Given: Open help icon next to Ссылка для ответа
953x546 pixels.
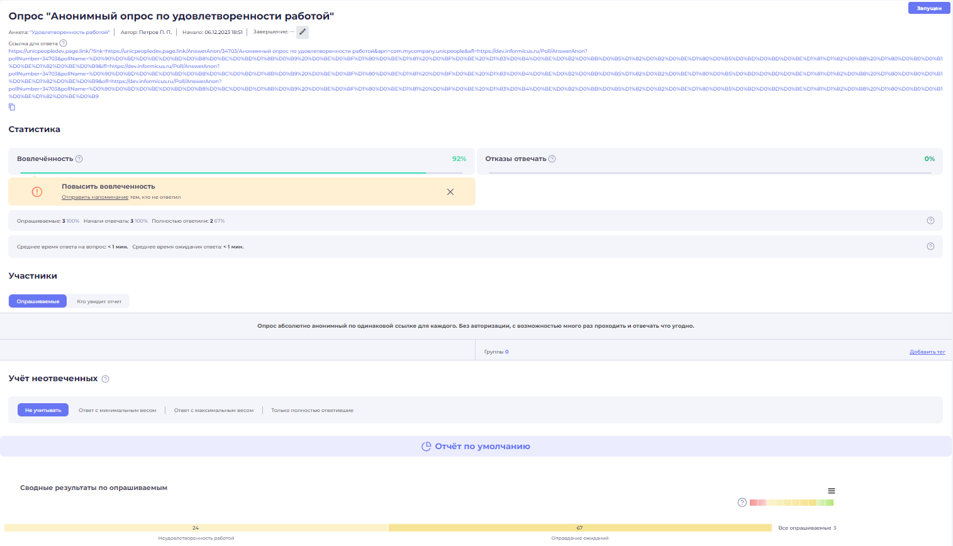Looking at the screenshot, I should point(63,43).
